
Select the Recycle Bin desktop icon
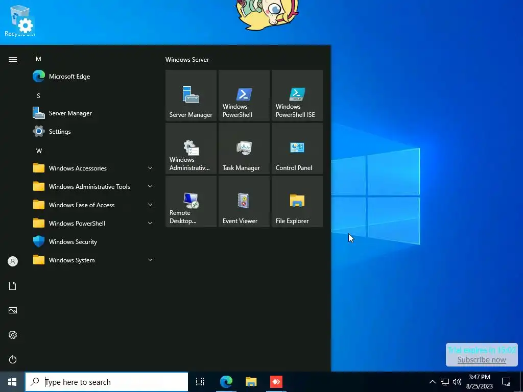point(20,20)
